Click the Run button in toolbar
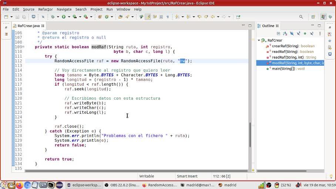This screenshot has height=189, width=336. [x=64, y=17]
